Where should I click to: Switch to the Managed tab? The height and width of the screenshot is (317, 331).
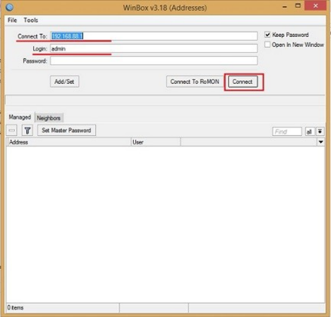pyautogui.click(x=20, y=117)
